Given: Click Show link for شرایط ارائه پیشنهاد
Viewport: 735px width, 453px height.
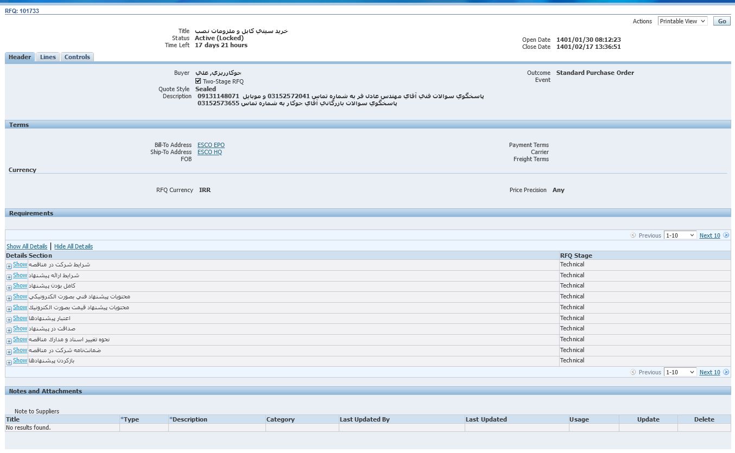Looking at the screenshot, I should pos(20,275).
